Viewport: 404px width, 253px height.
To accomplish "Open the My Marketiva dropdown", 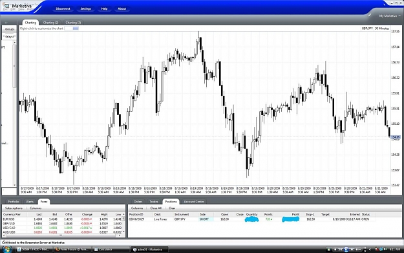I will (390, 16).
